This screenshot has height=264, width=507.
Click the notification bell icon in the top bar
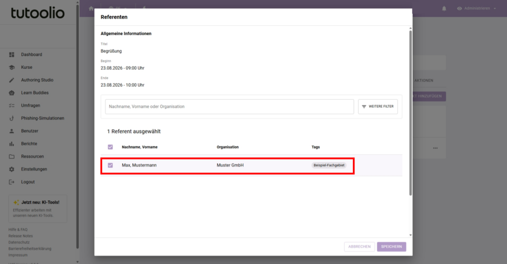click(444, 8)
